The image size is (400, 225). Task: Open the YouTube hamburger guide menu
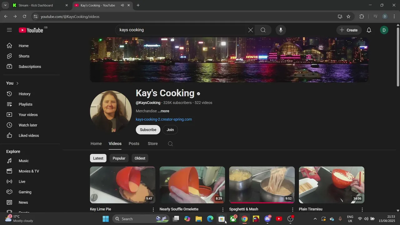pyautogui.click(x=9, y=30)
